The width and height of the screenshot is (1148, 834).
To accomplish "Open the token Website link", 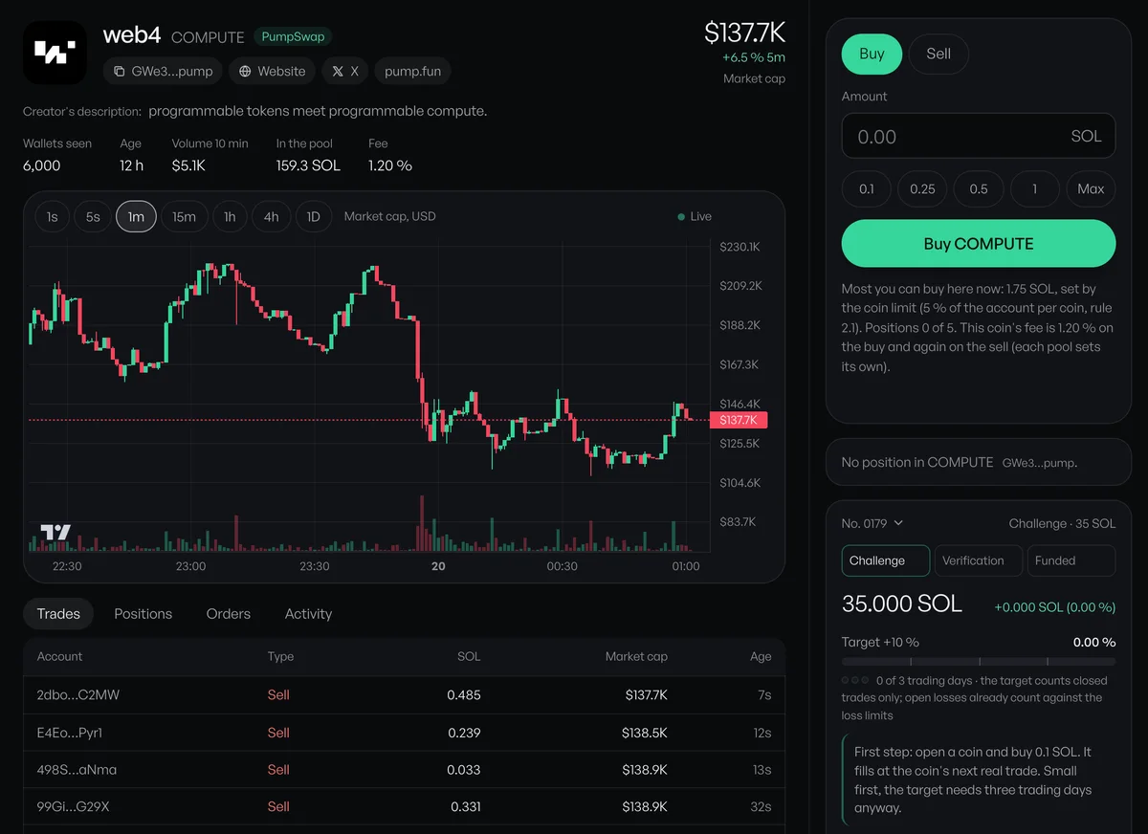I will pos(272,71).
